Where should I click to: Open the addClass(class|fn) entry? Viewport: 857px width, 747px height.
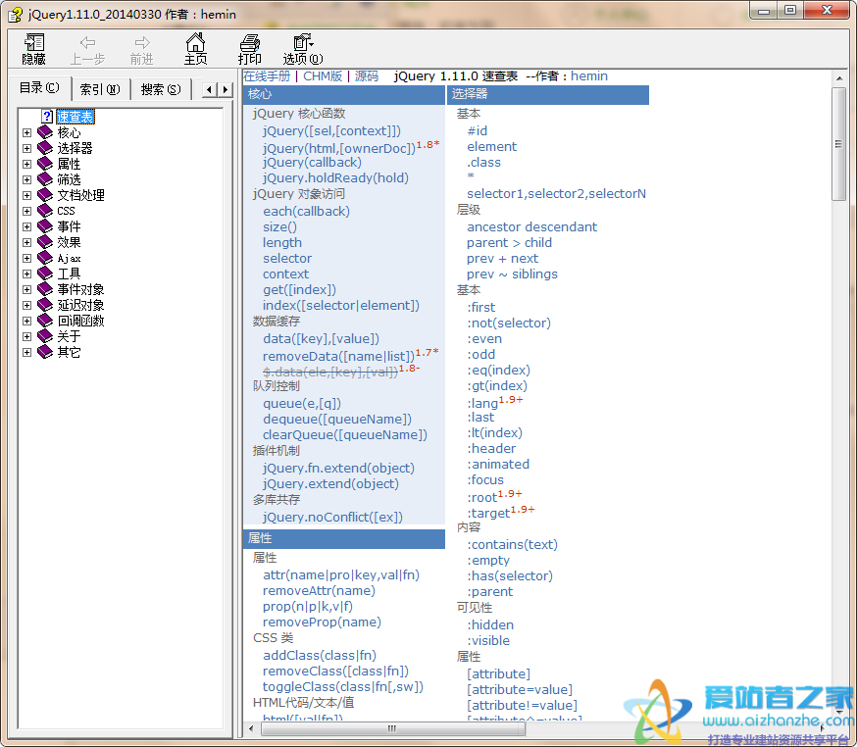click(x=320, y=655)
